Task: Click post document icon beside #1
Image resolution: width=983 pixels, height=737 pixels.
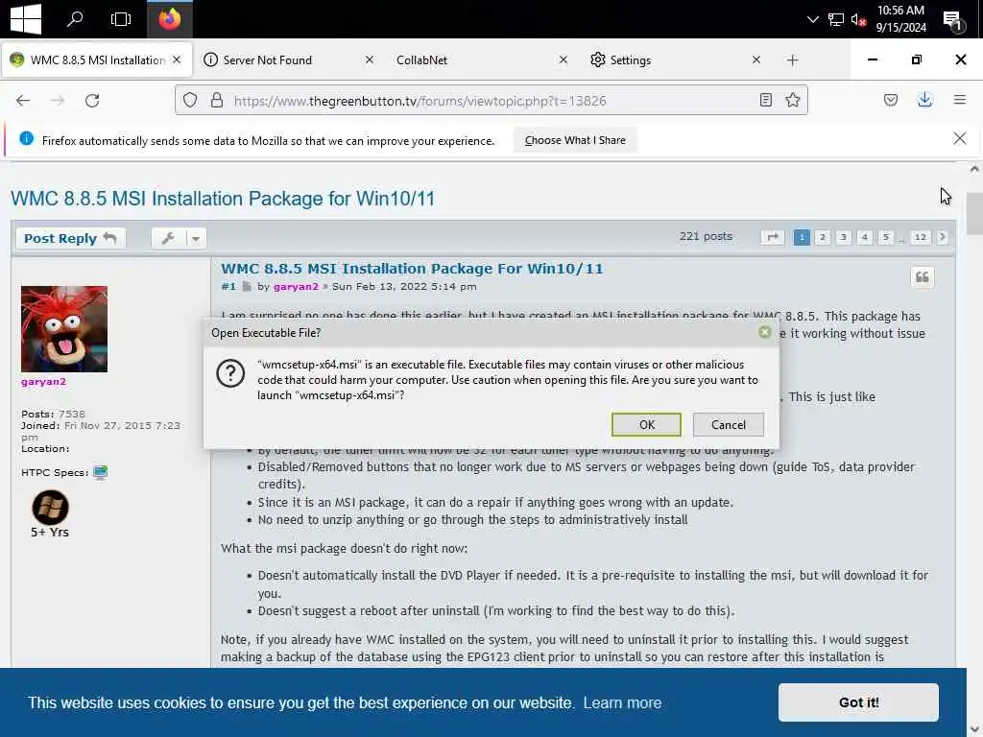Action: click(x=247, y=286)
